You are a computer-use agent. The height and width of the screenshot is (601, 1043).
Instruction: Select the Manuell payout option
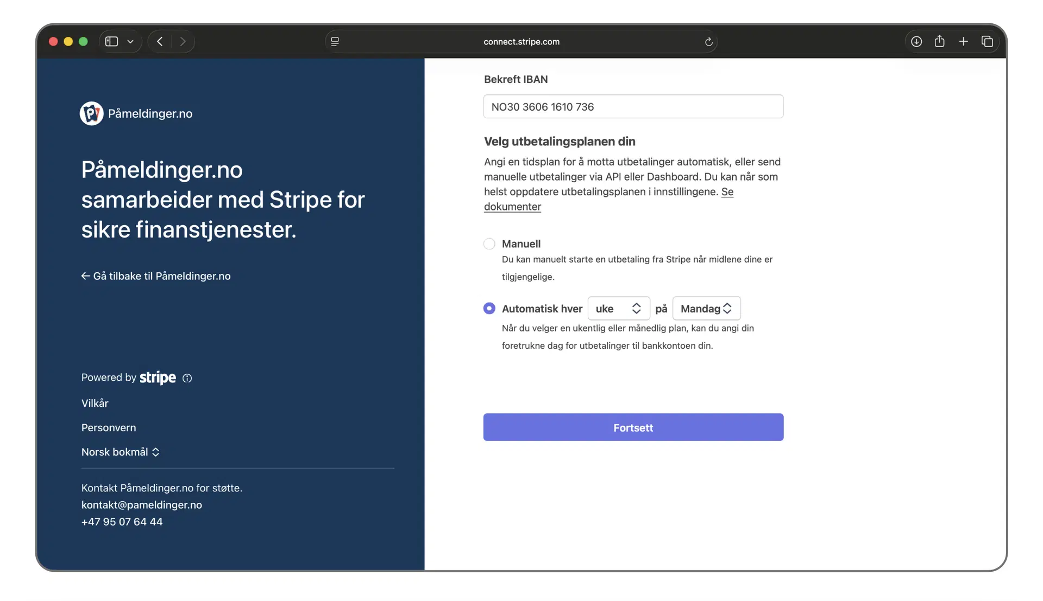pos(489,244)
